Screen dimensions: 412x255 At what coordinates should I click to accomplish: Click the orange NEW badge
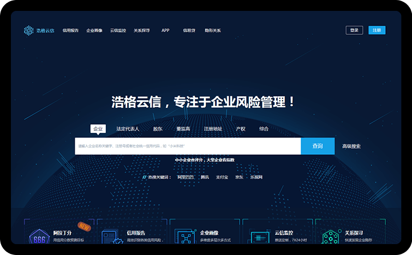point(85,227)
